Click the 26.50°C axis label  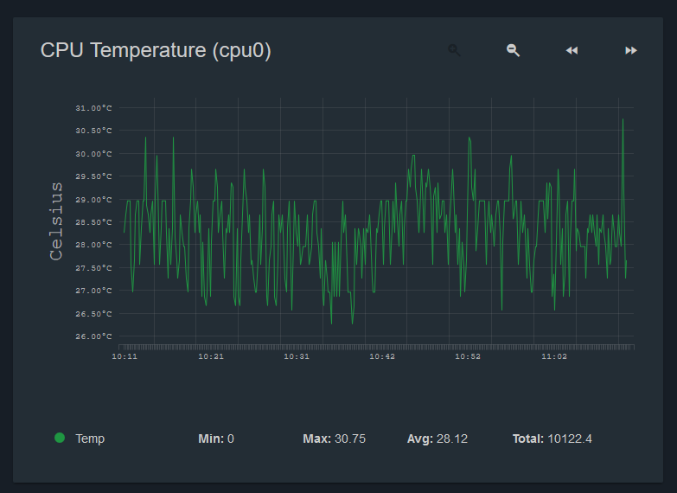tap(93, 314)
